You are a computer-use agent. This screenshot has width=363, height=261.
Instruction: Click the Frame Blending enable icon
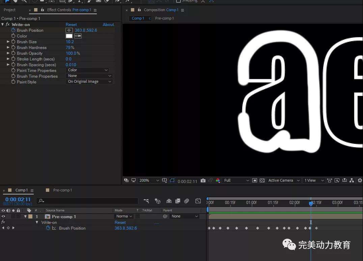pos(178,201)
